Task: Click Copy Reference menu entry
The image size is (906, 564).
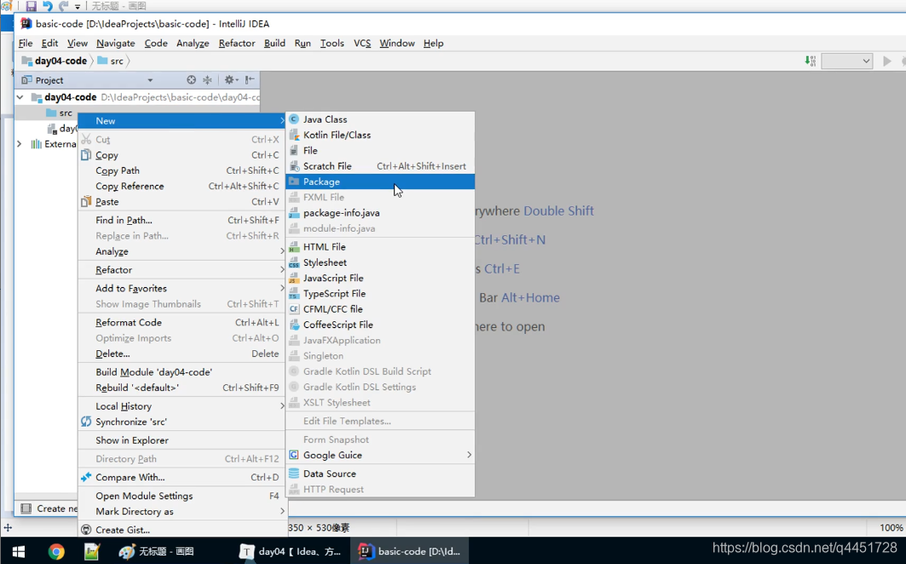Action: (x=182, y=187)
